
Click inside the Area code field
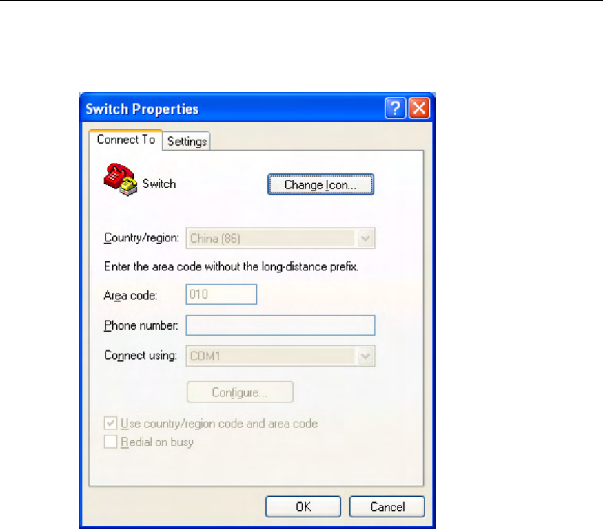(x=221, y=294)
